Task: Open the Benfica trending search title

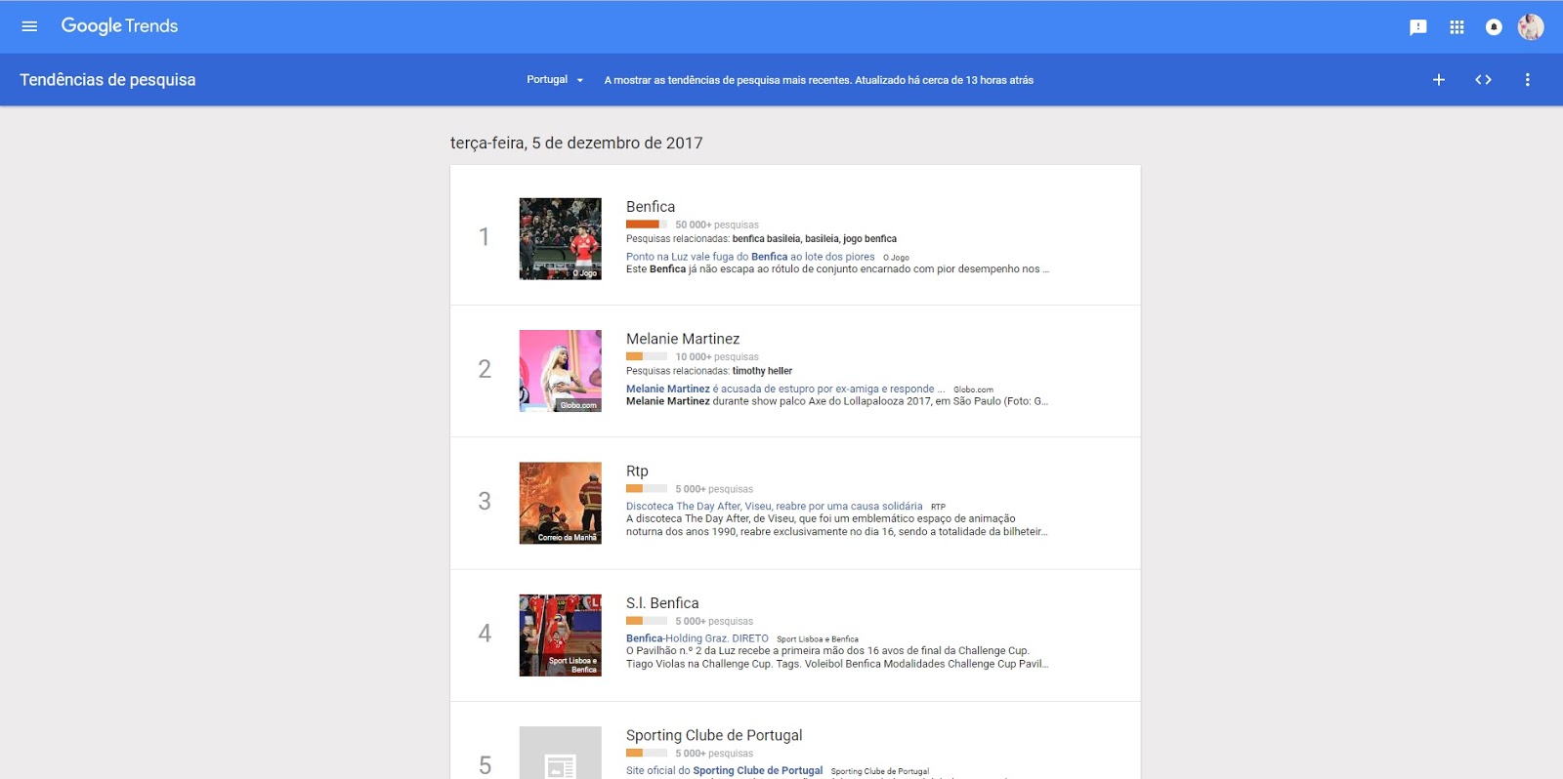Action: pyautogui.click(x=651, y=207)
